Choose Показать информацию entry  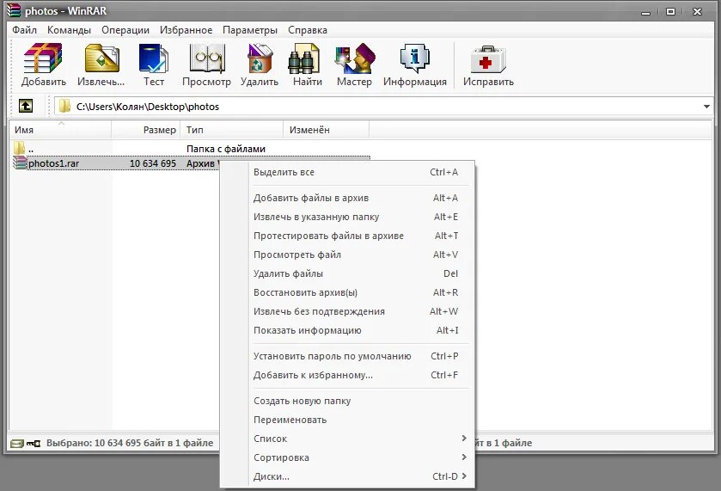(x=356, y=330)
